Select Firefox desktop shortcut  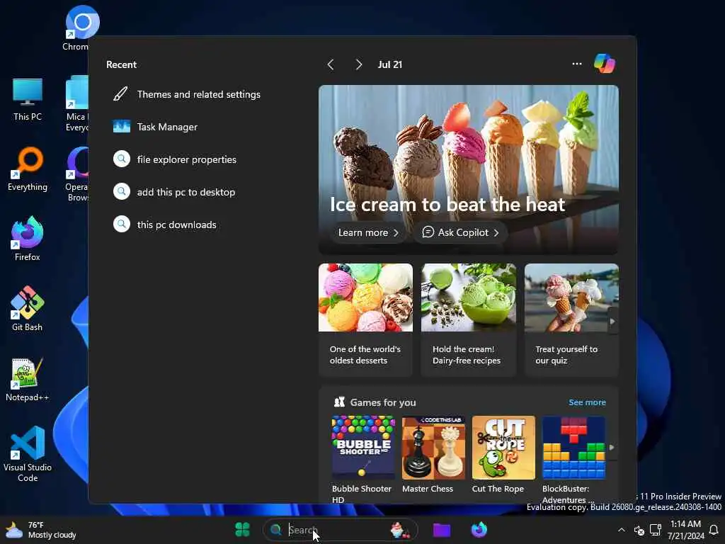tap(28, 239)
